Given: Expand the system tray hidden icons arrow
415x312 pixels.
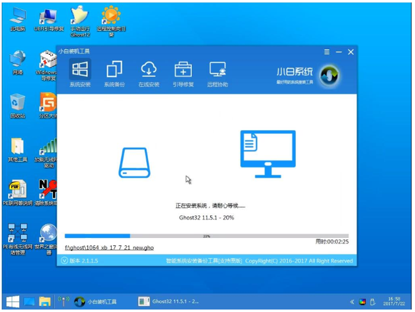Looking at the screenshot, I should [x=353, y=302].
